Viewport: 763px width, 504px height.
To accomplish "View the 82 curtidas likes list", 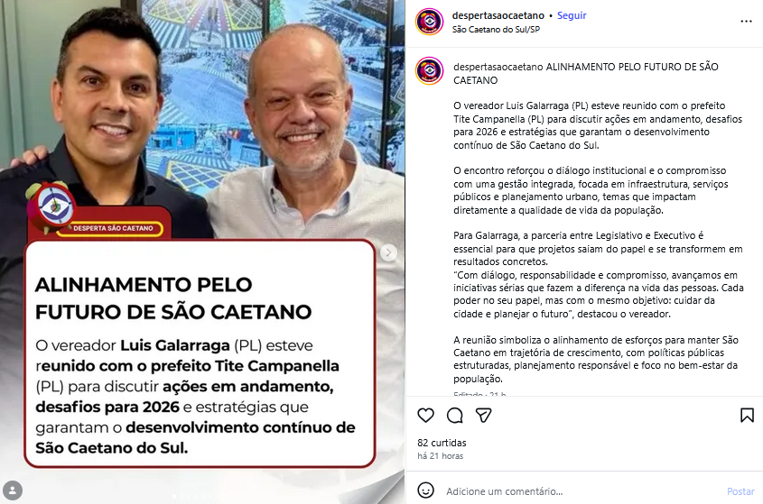I will click(x=442, y=443).
